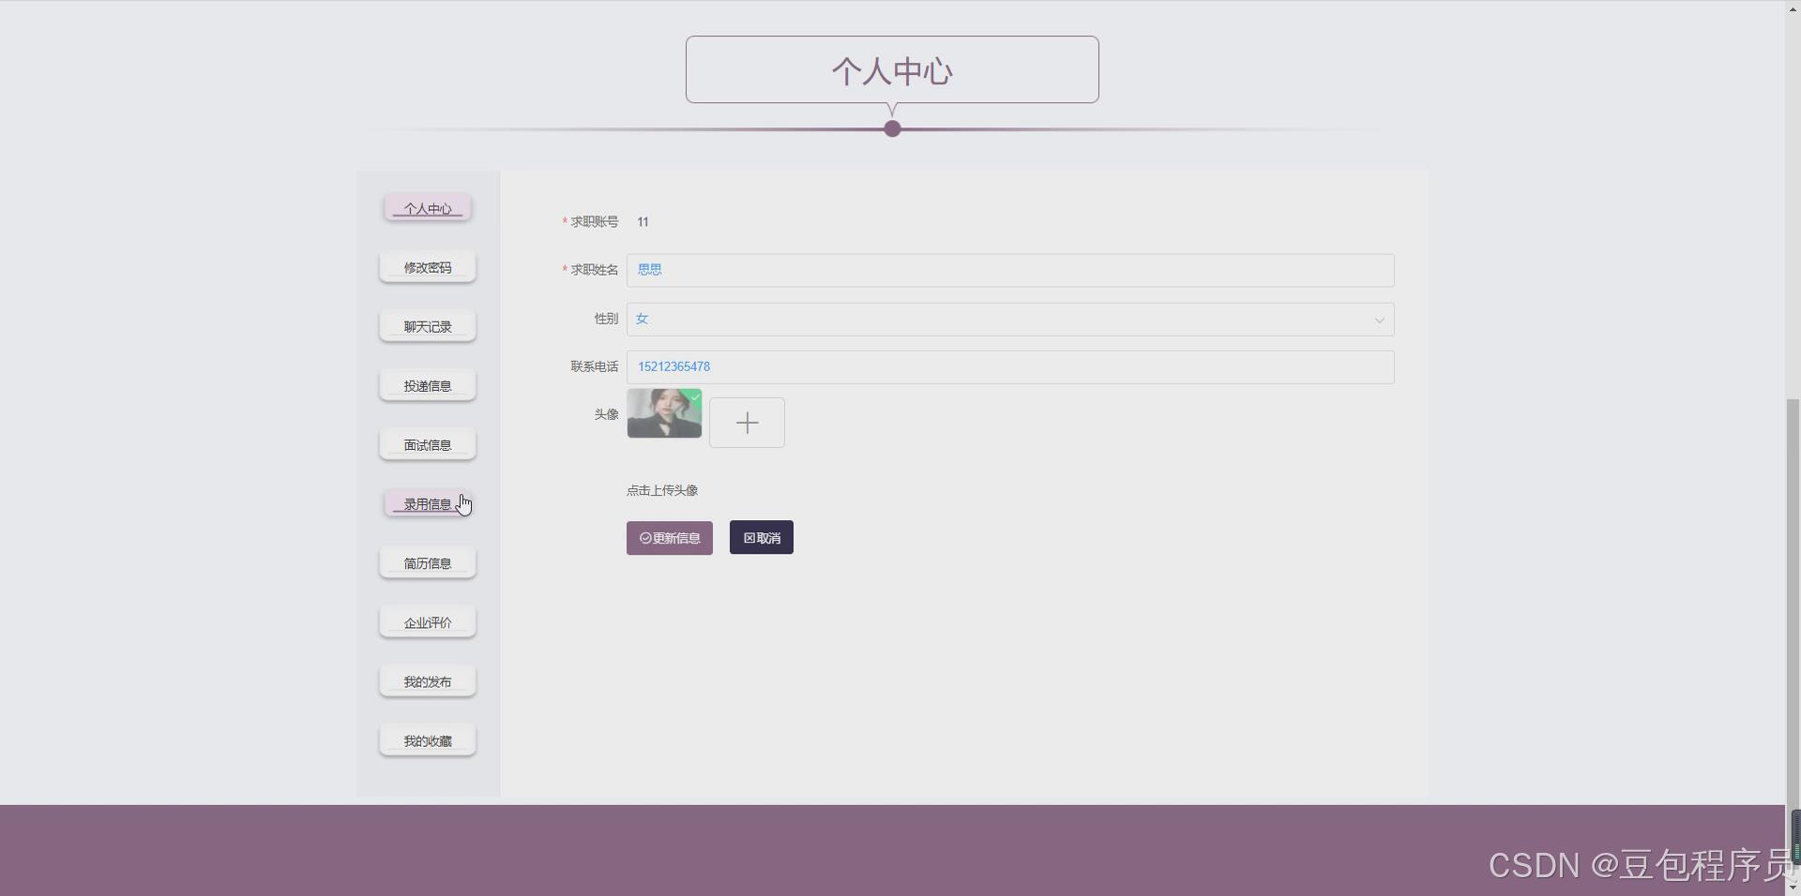Add a new avatar with plus box

(747, 423)
